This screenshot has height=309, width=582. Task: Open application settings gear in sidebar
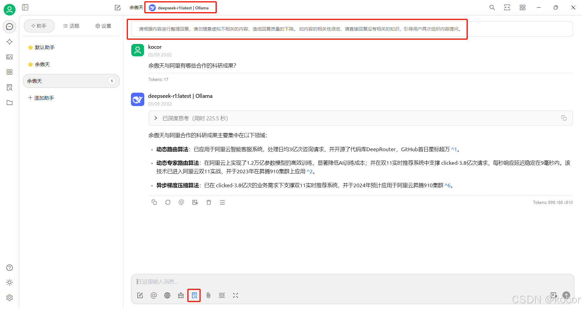[9, 298]
